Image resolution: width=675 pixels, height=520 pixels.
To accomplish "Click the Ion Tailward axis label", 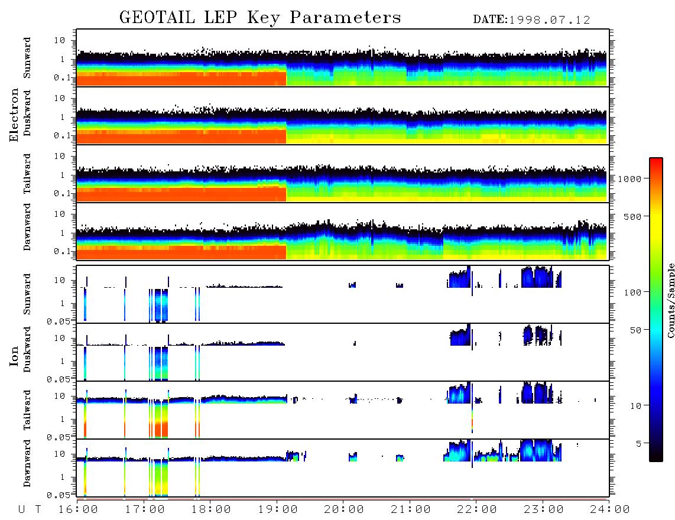I will 27,410.
